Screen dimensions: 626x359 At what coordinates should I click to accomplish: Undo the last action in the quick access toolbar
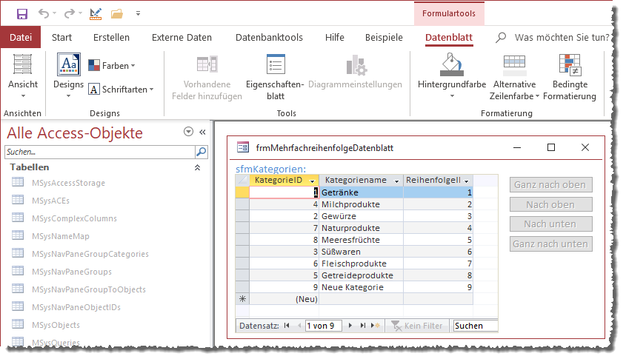click(44, 13)
